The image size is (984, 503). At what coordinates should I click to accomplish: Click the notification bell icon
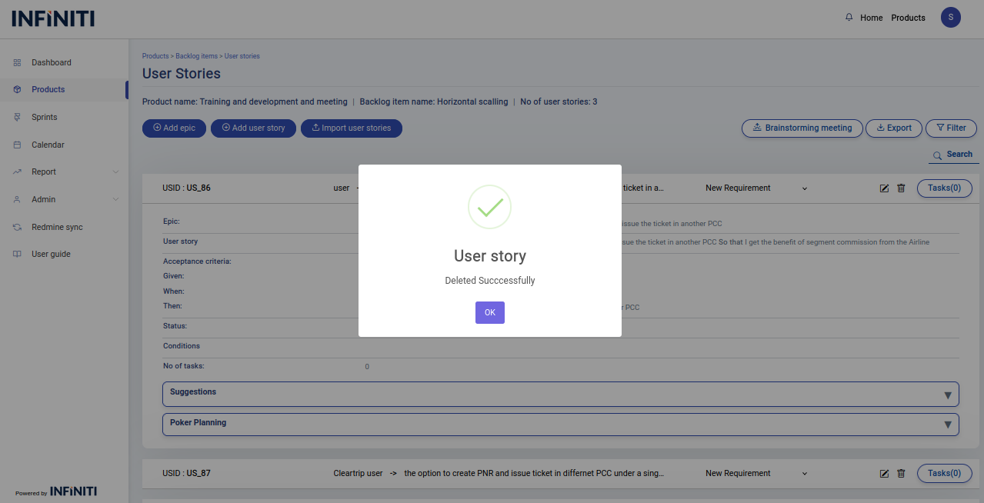coord(849,18)
